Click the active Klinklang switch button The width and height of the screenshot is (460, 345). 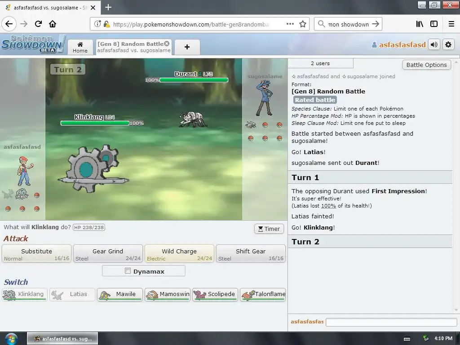pyautogui.click(x=25, y=295)
